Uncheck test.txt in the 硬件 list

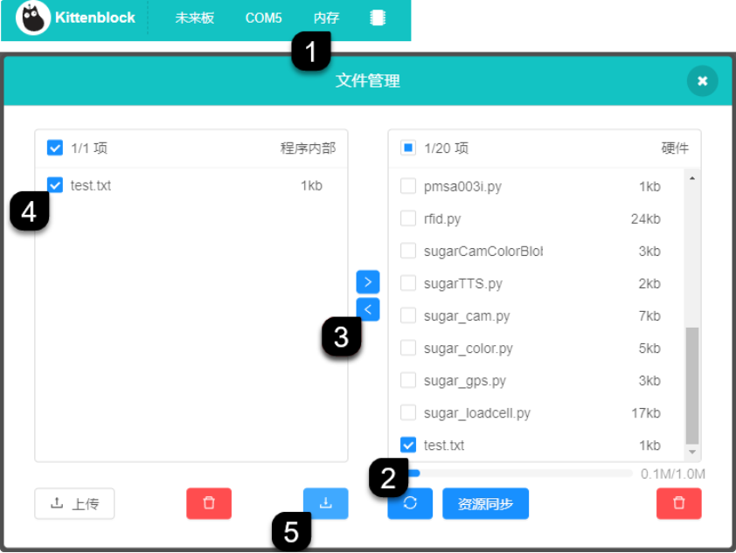click(408, 445)
